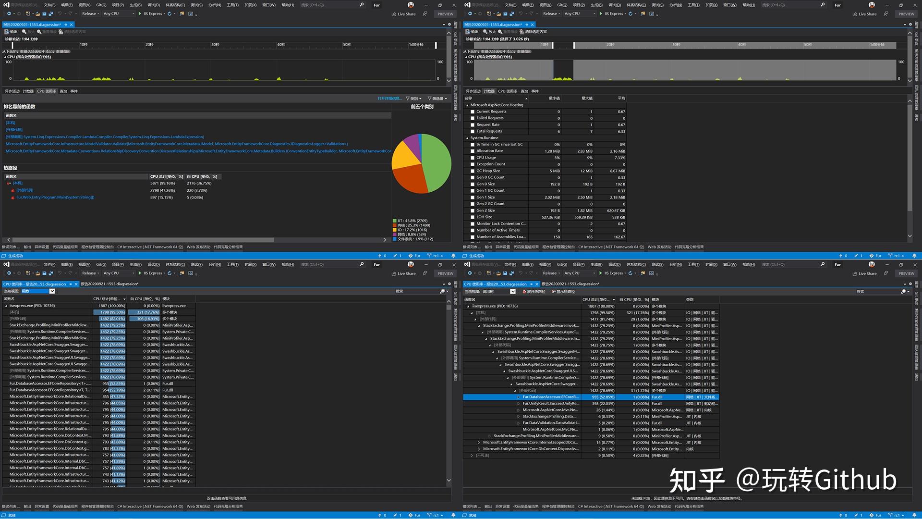This screenshot has height=519, width=922.
Task: Check the Failed Requests counter checkbox
Action: pyautogui.click(x=472, y=118)
